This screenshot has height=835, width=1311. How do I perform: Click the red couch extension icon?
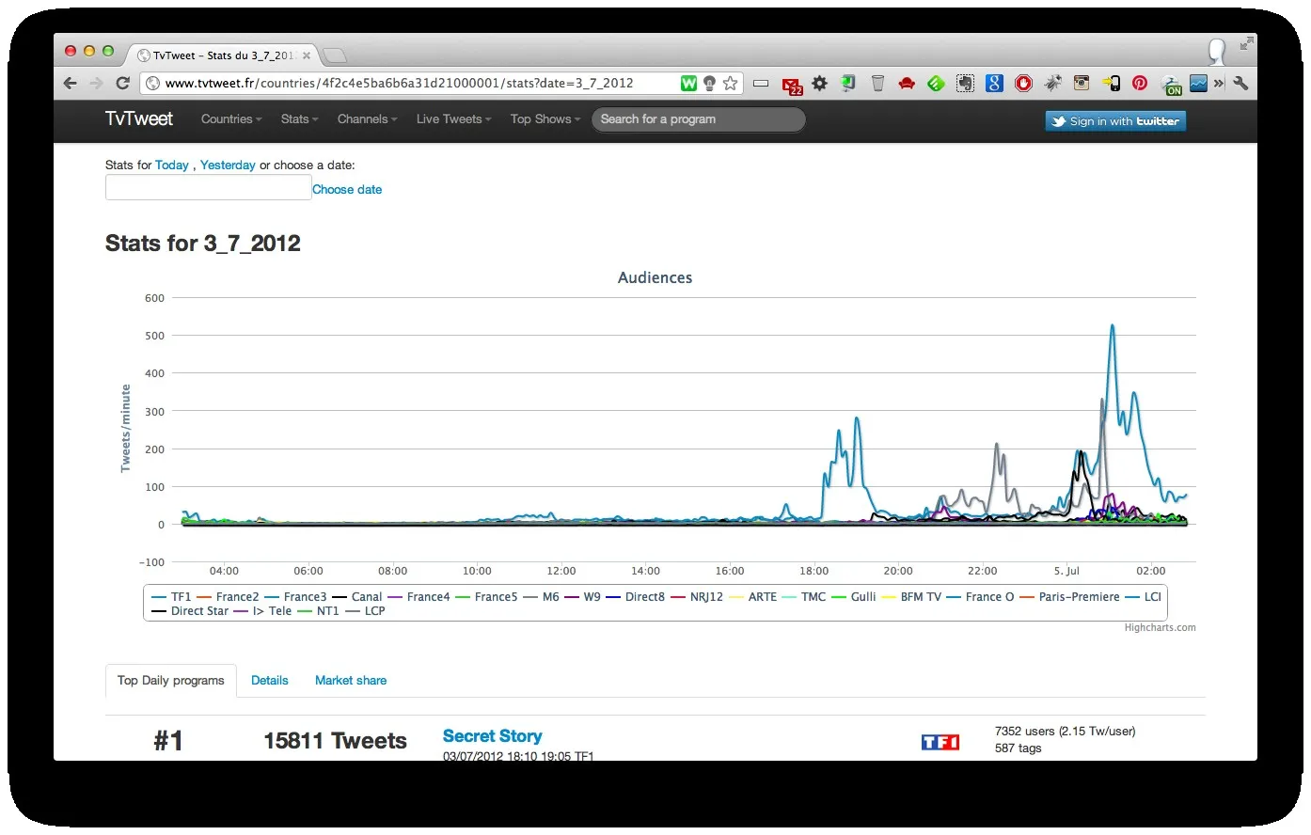click(x=907, y=84)
